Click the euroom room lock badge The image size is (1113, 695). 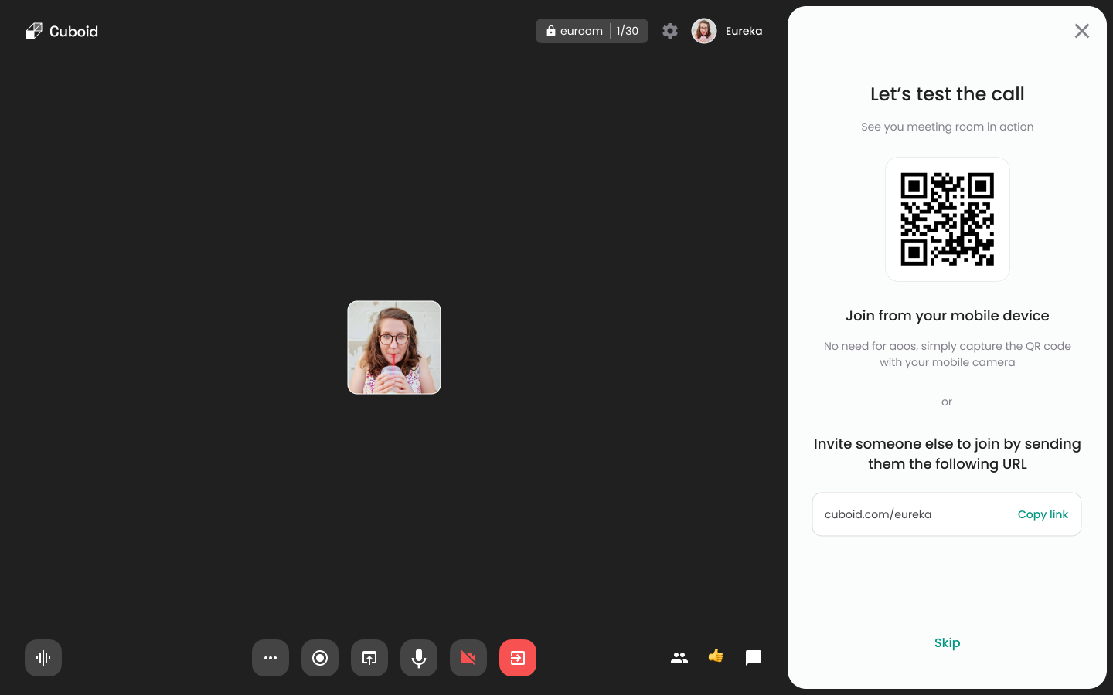point(574,31)
